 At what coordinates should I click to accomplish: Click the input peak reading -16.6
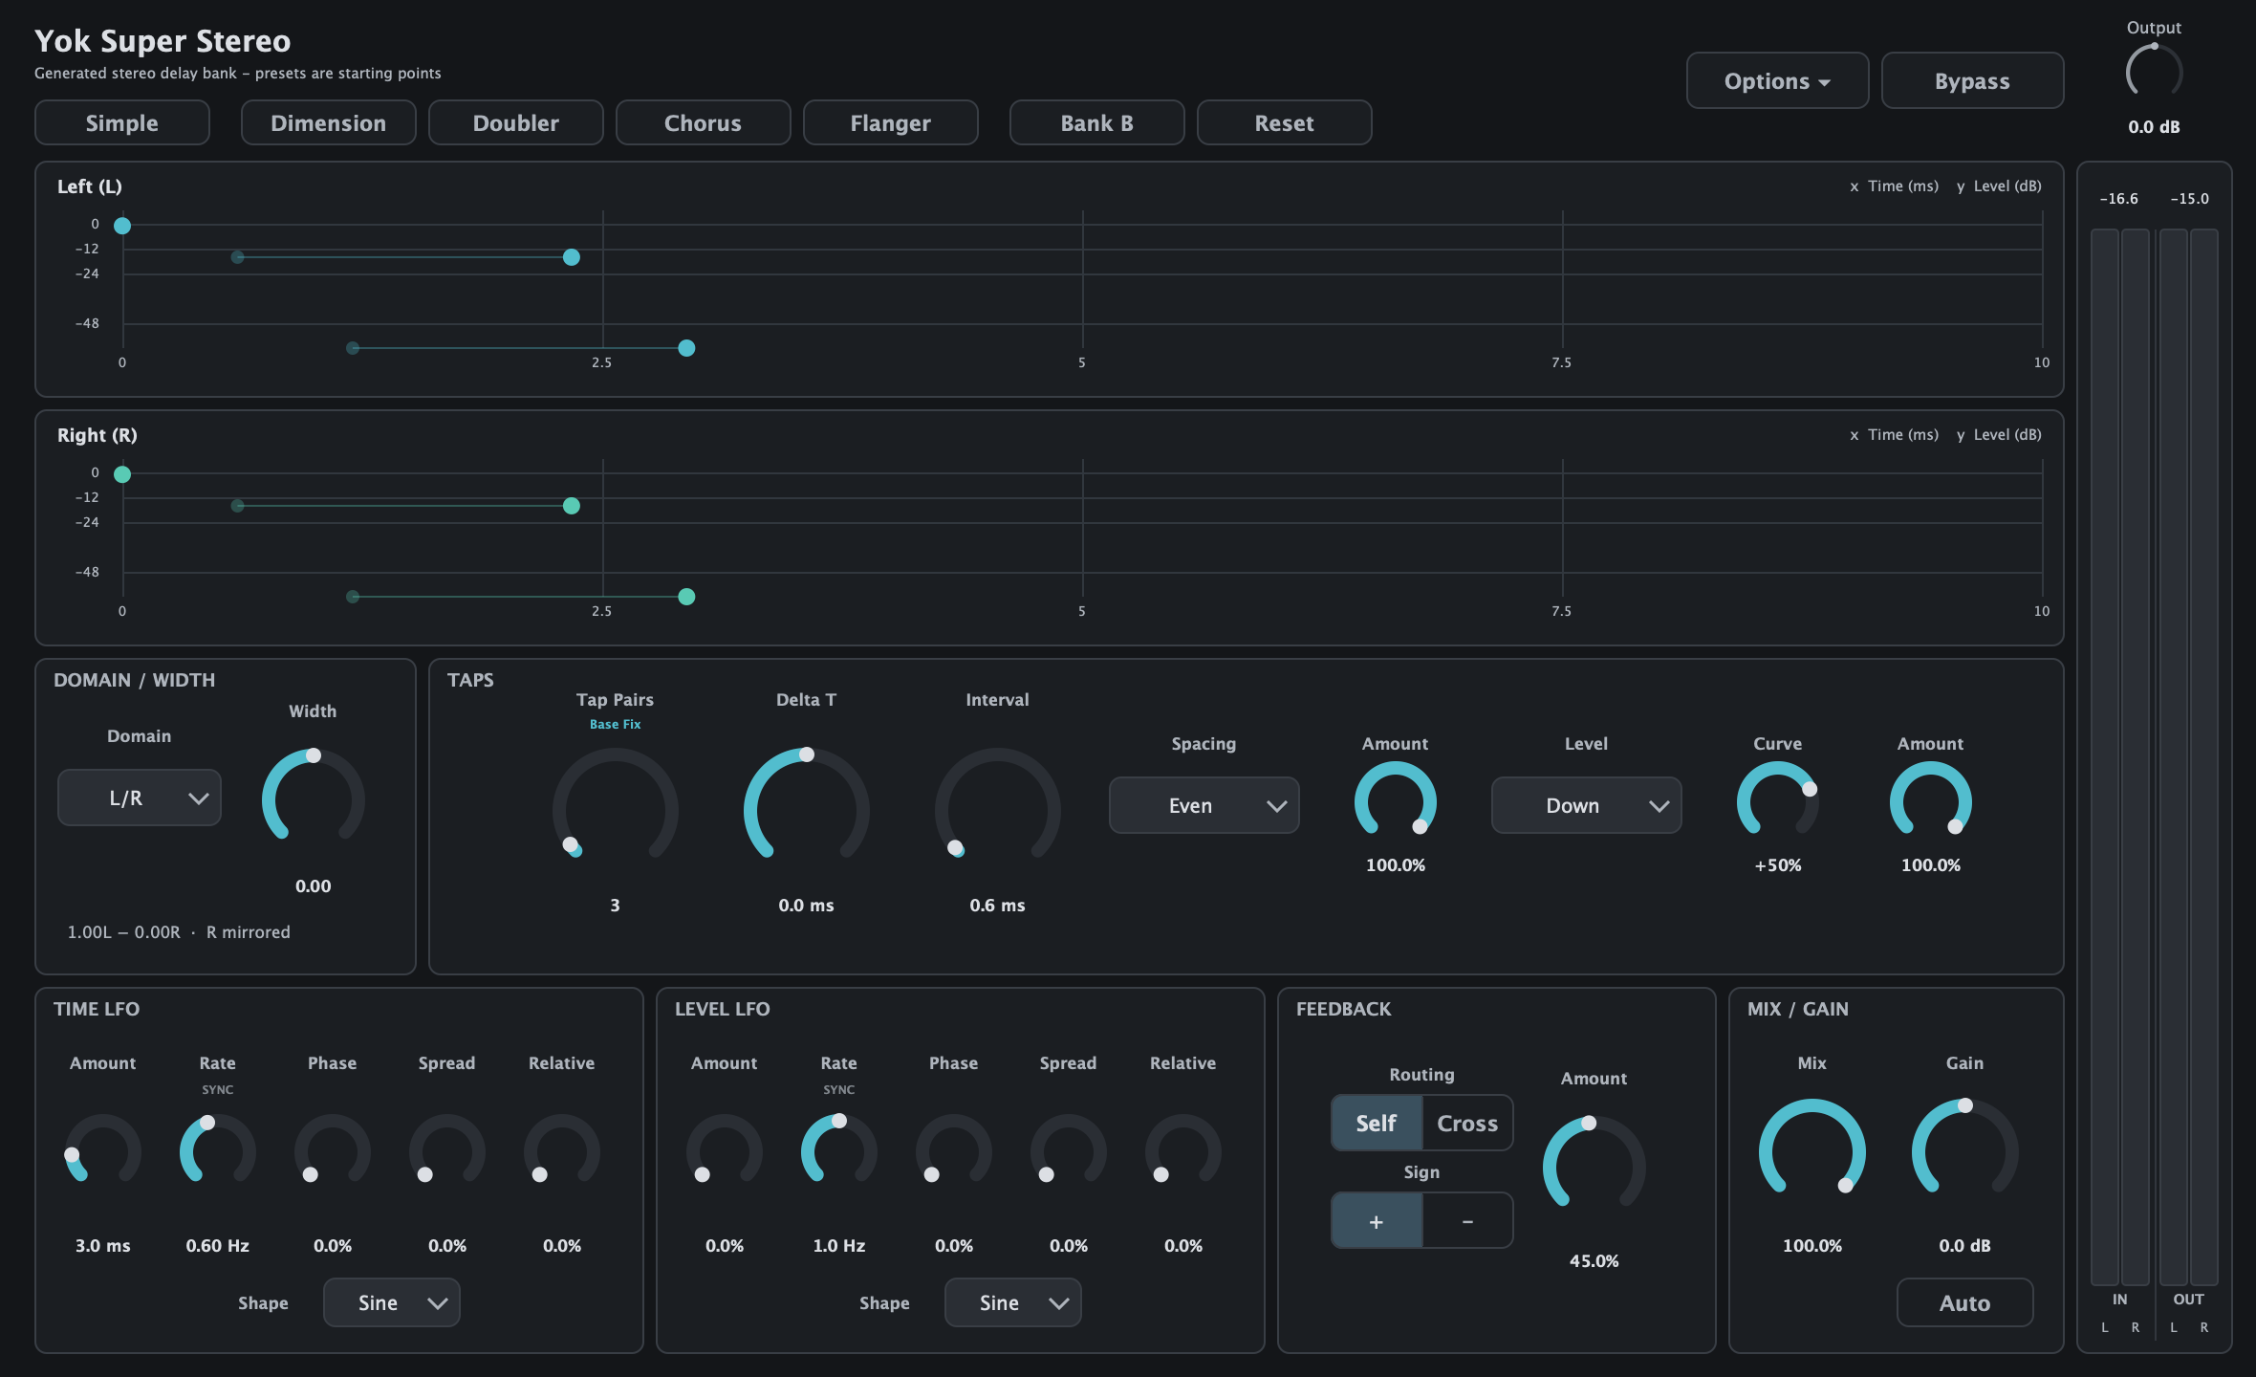(2119, 199)
